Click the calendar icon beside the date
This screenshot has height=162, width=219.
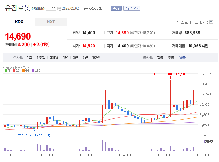click(59, 9)
